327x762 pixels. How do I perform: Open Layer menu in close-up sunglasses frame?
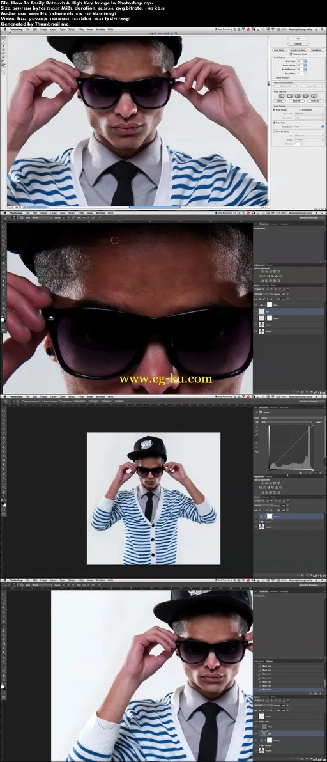54,213
